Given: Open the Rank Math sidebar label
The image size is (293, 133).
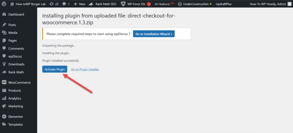Looking at the screenshot, I should click(x=16, y=72).
